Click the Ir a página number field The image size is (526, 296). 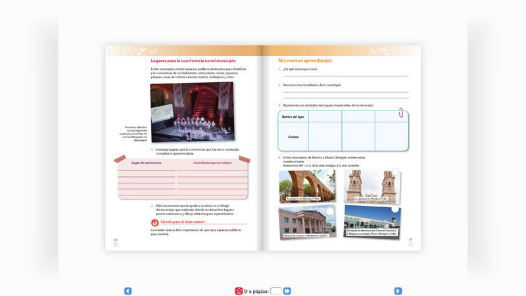(275, 291)
